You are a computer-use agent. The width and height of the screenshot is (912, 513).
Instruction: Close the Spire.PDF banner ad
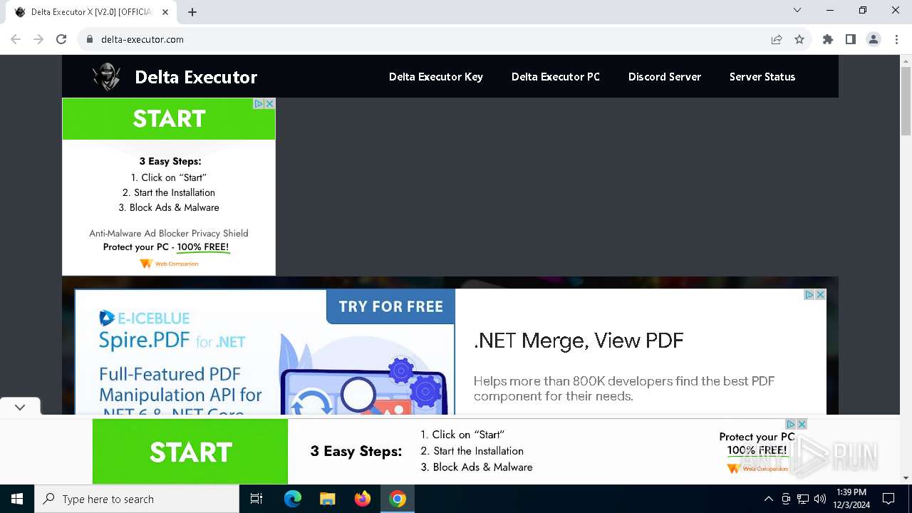click(820, 294)
